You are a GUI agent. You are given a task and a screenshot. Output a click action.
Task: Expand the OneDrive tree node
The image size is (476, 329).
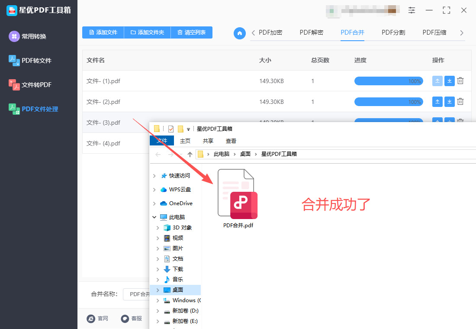click(x=154, y=203)
